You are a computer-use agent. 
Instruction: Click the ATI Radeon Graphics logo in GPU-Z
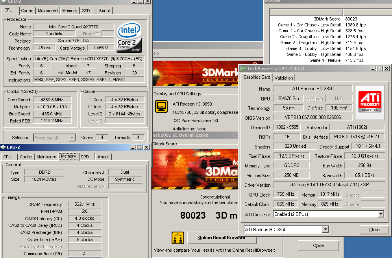370,102
